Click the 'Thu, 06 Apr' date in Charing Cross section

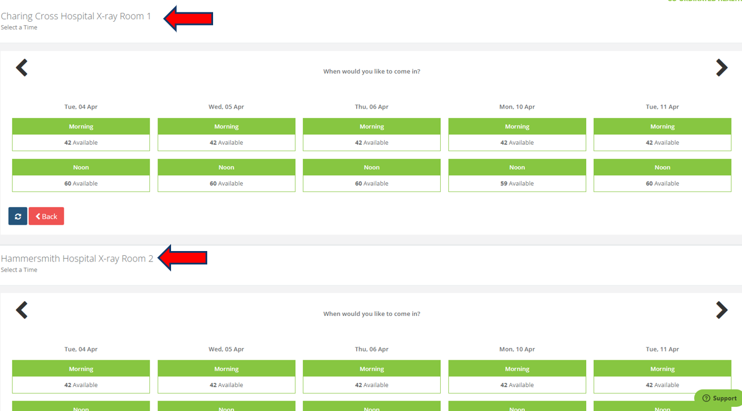click(x=372, y=107)
